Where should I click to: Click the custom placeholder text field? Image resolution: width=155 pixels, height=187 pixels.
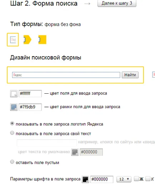click(x=47, y=143)
